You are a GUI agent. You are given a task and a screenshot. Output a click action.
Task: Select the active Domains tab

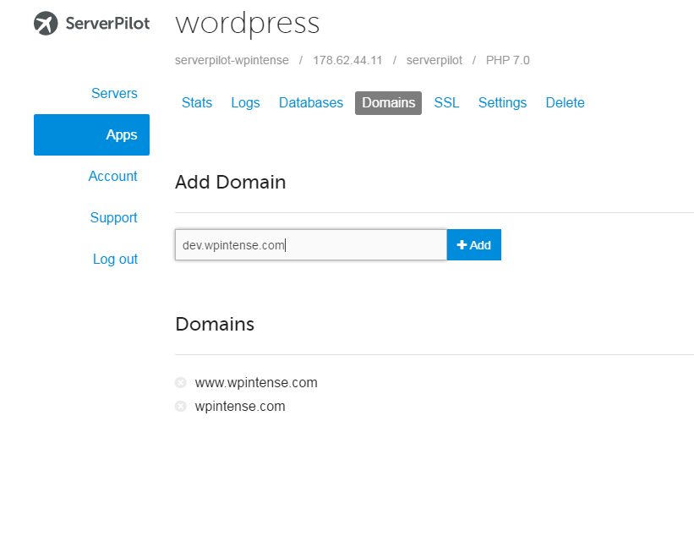click(388, 102)
